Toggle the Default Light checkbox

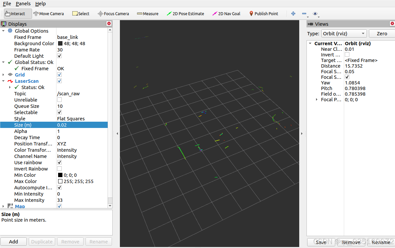click(x=59, y=56)
